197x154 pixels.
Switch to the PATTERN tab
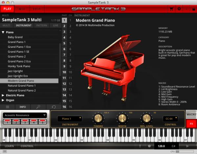click(x=41, y=25)
